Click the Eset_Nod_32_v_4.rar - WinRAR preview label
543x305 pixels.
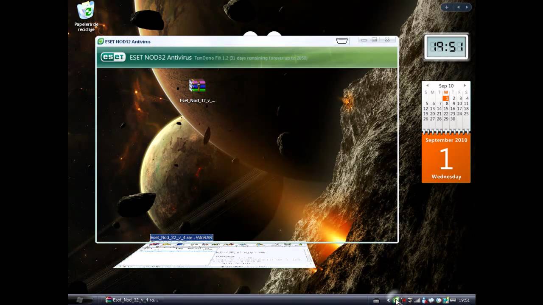click(182, 238)
